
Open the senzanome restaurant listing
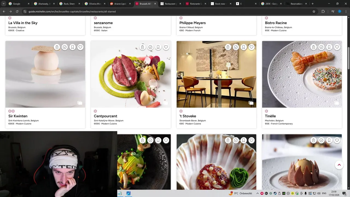click(x=103, y=23)
